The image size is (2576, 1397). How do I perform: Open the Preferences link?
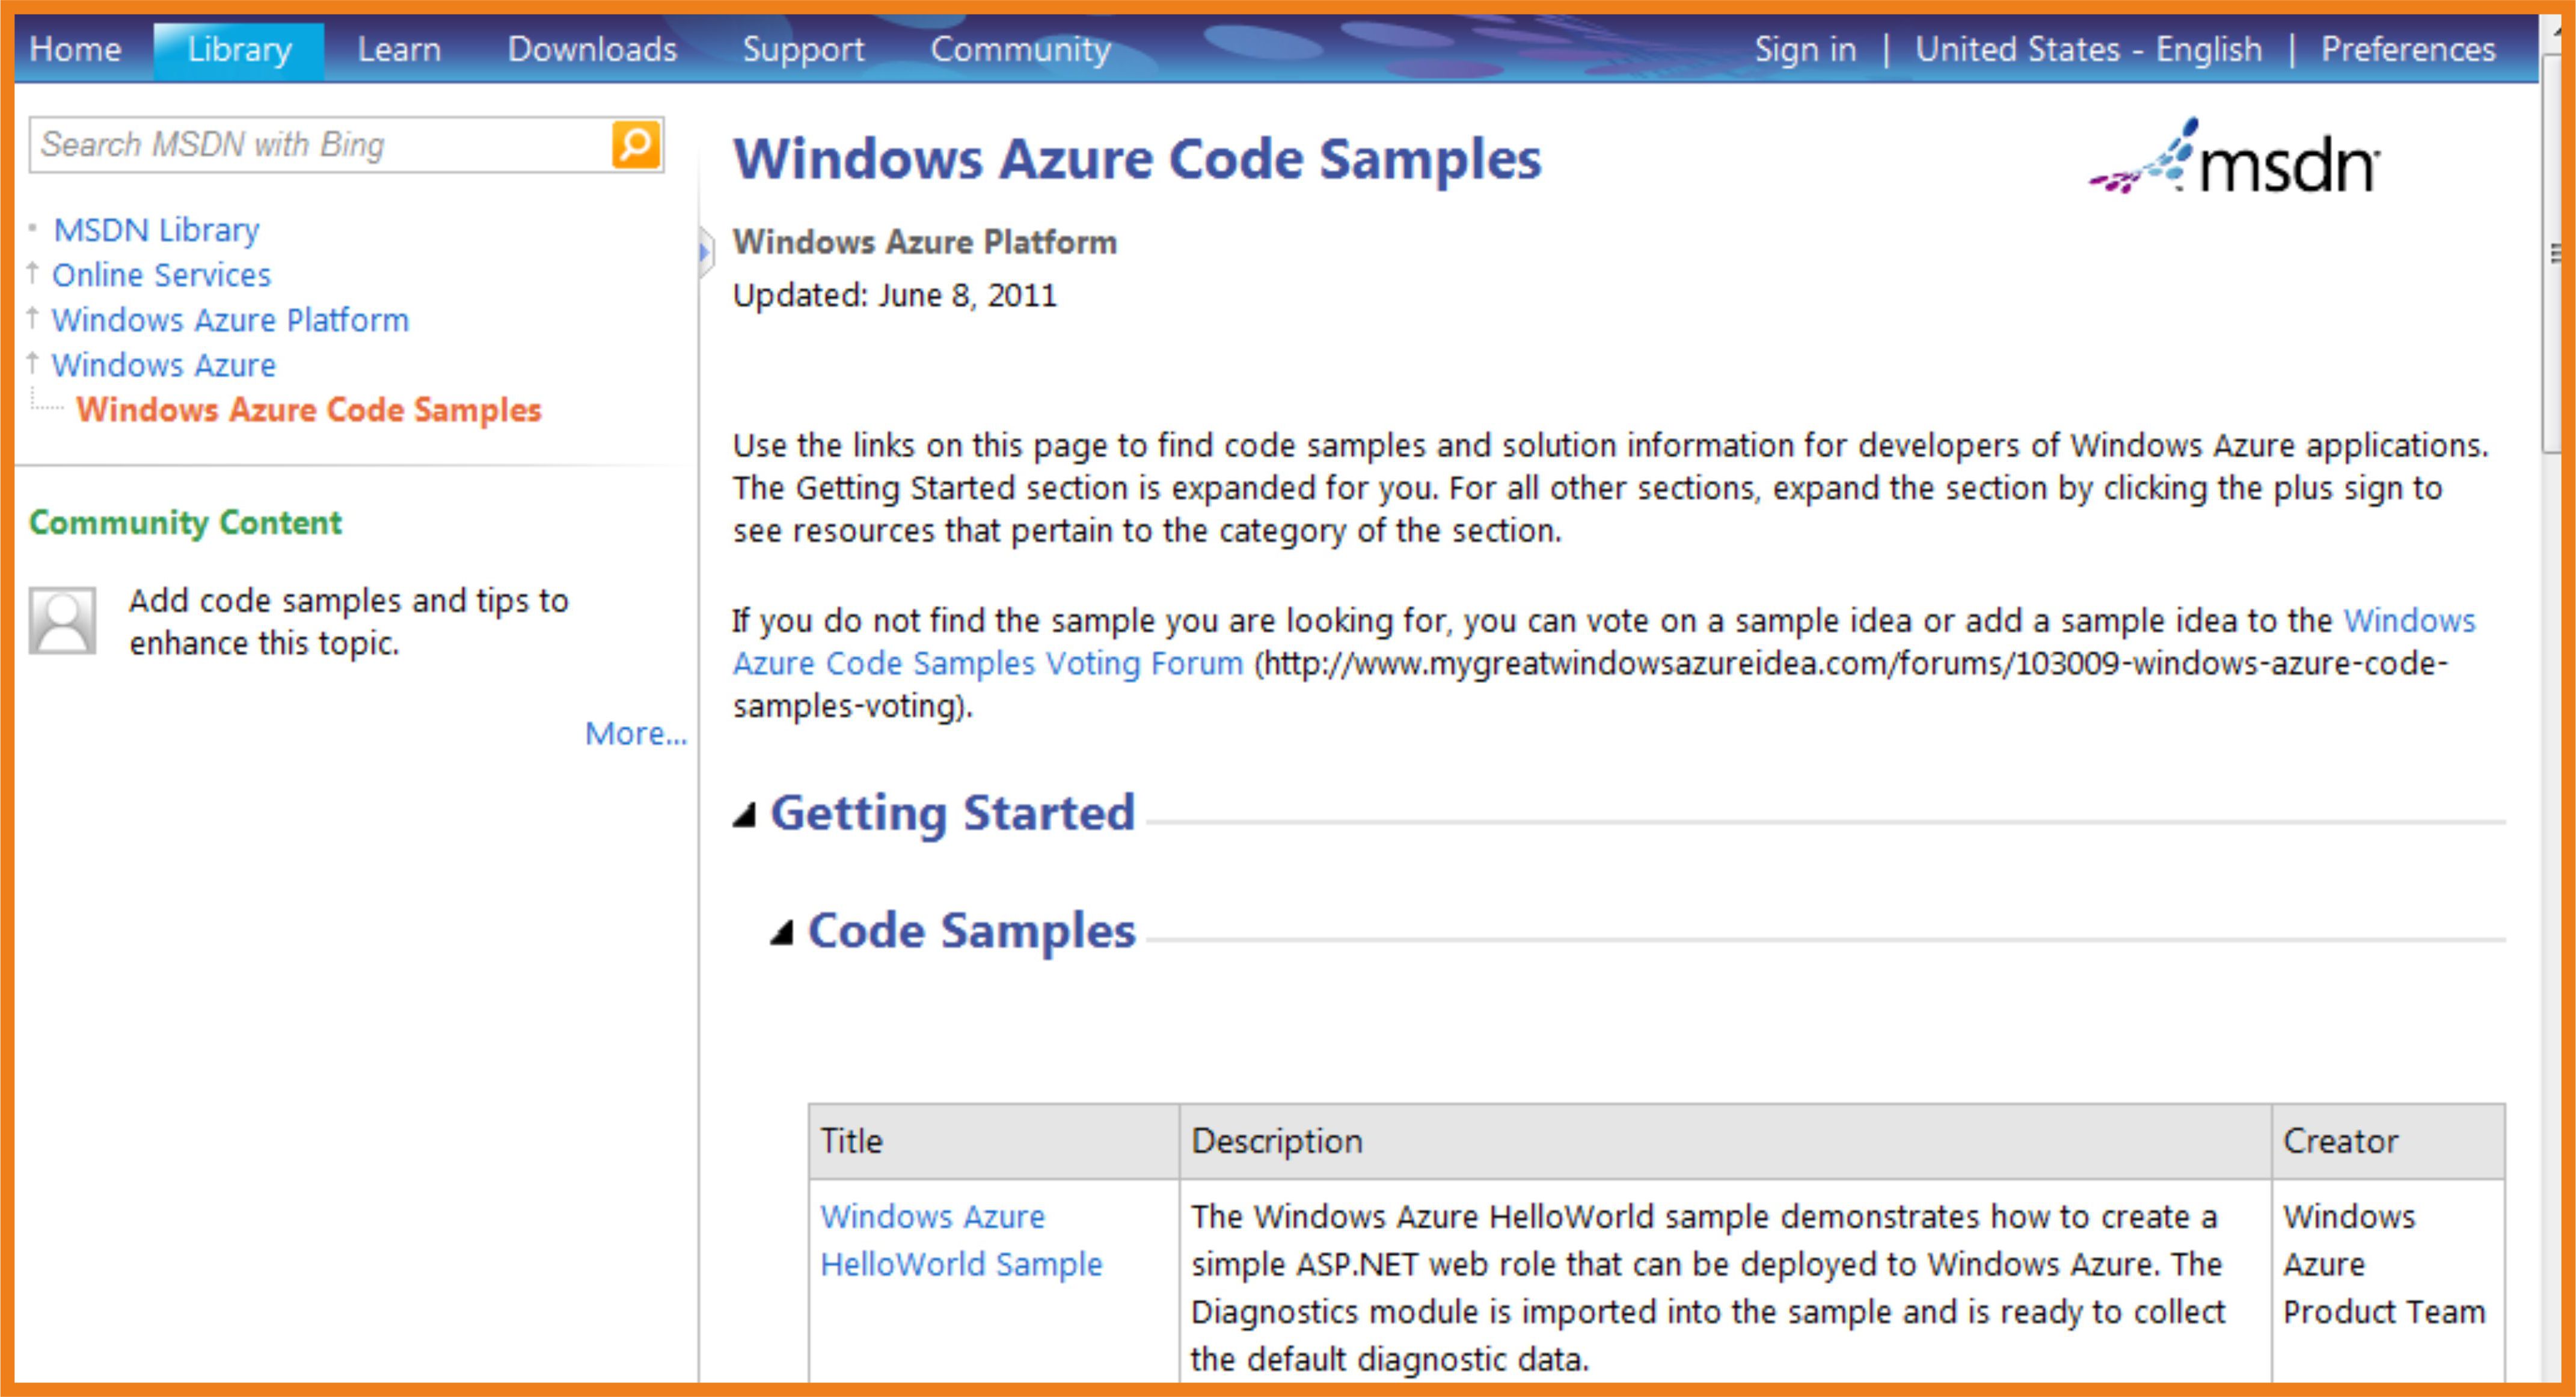[2408, 50]
